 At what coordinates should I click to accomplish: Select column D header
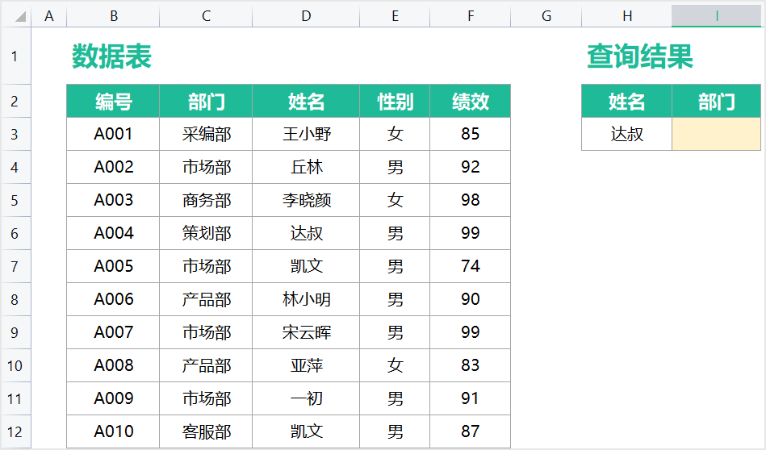click(x=306, y=16)
